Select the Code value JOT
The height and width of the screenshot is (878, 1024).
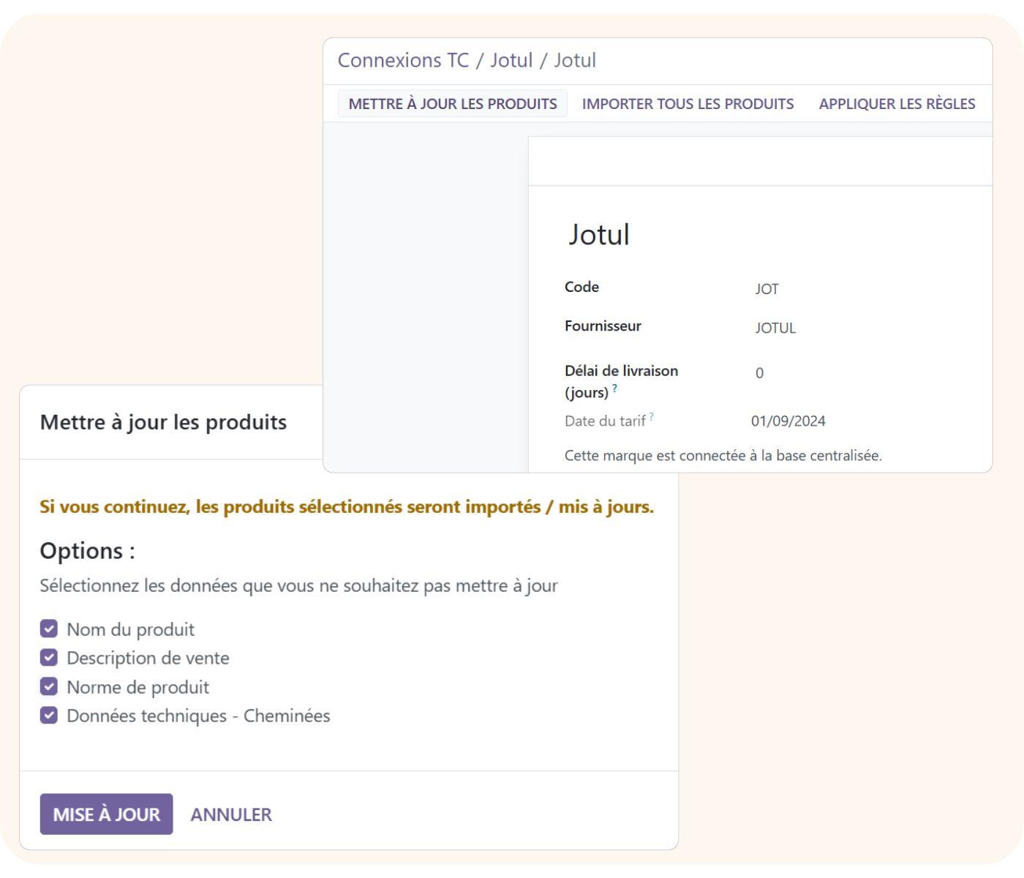(767, 289)
